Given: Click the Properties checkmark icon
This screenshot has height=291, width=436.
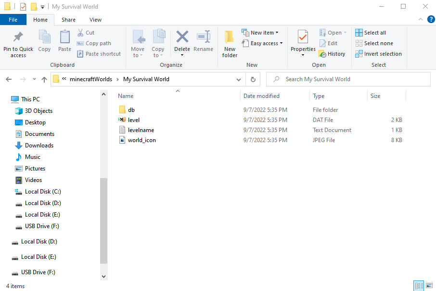Looking at the screenshot, I should [303, 37].
